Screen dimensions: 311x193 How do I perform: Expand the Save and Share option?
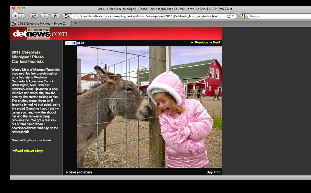(79, 172)
